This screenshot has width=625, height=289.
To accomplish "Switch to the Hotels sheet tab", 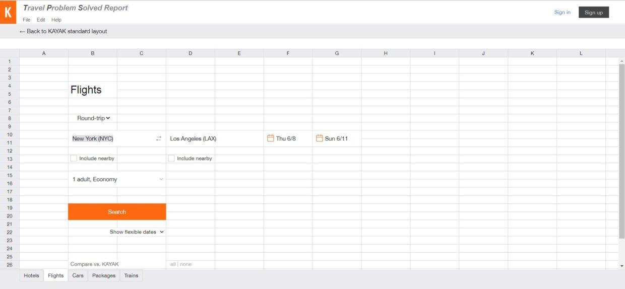I will tap(32, 275).
